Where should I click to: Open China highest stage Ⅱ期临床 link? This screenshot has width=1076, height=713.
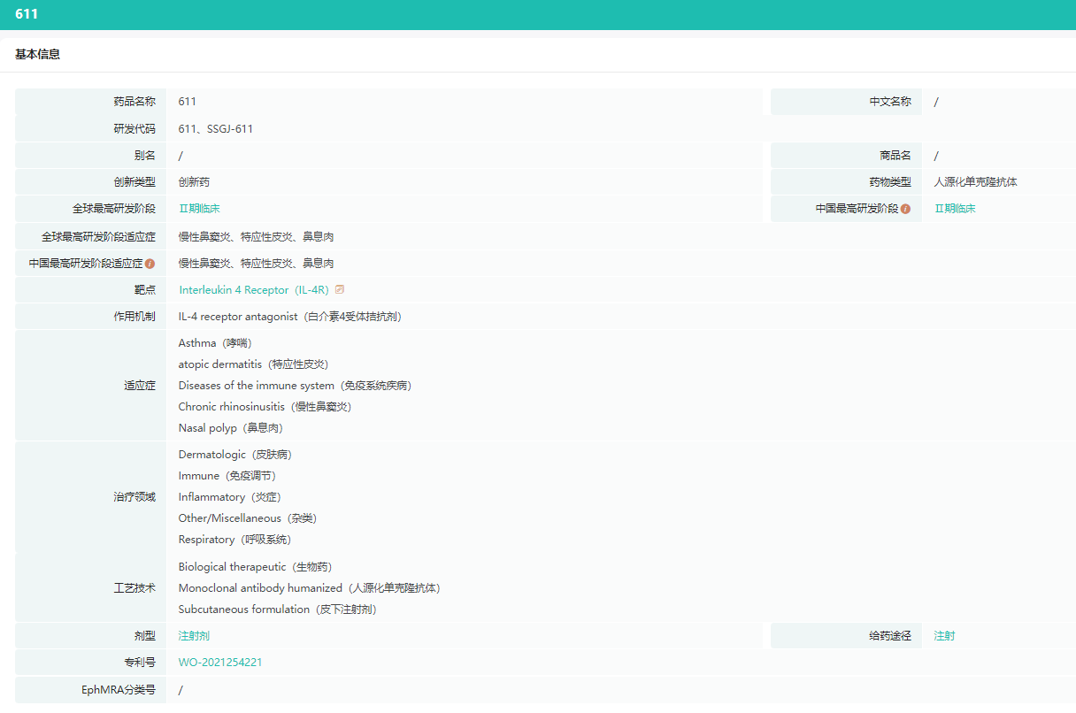pos(955,209)
